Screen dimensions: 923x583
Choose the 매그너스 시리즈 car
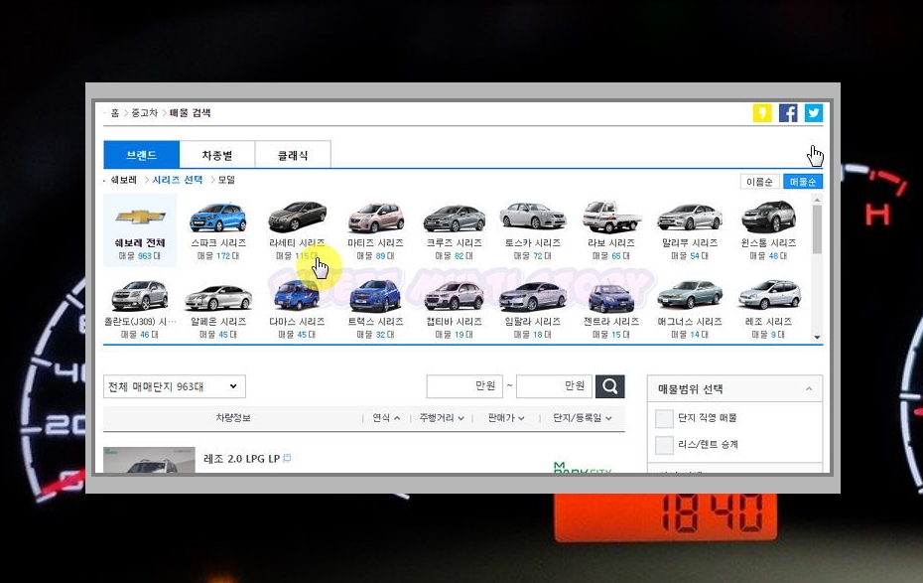point(690,309)
